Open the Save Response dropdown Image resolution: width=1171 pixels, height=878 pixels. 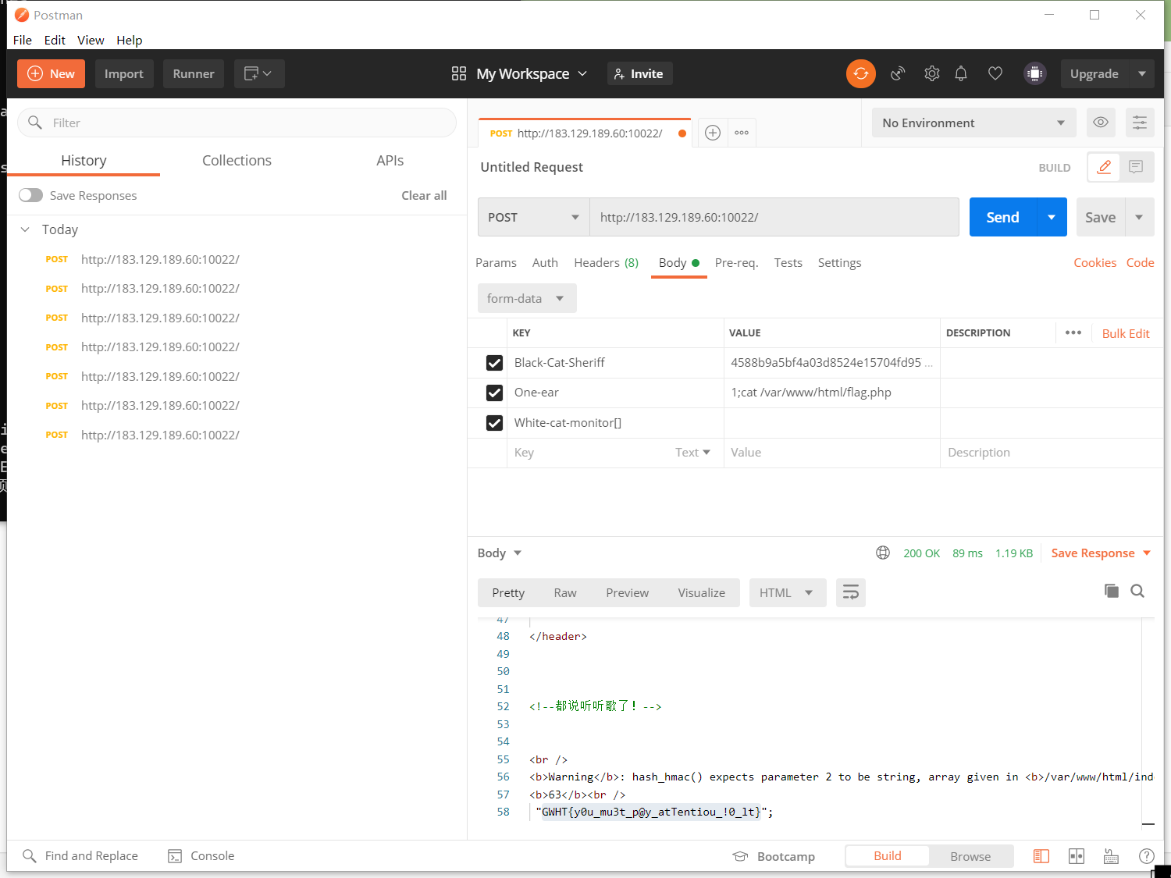(1101, 553)
